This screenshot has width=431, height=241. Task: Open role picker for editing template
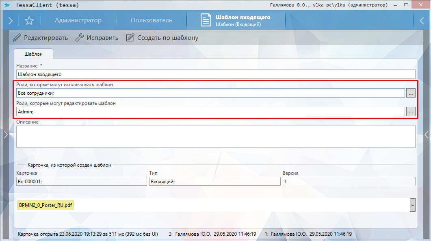pyautogui.click(x=411, y=112)
